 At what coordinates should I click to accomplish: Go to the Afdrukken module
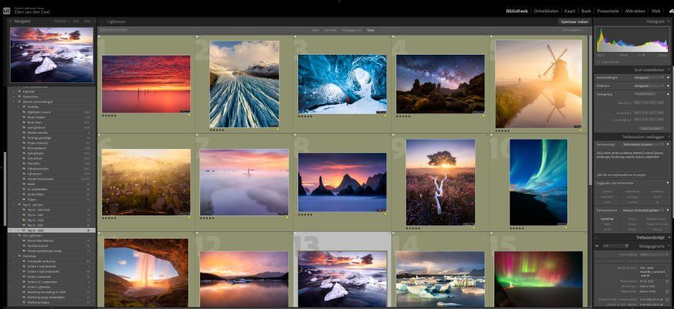(635, 11)
